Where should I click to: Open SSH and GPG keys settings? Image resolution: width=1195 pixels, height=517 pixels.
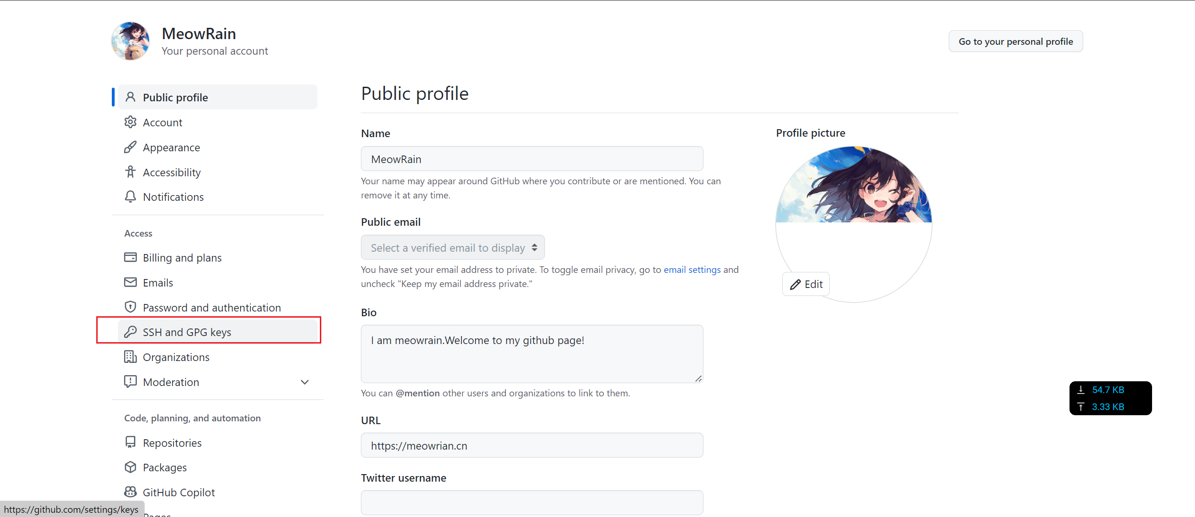187,332
